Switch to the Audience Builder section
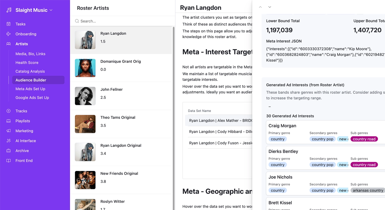 coord(31,80)
